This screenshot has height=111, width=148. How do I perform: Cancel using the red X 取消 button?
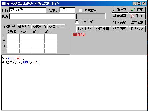tap(137, 16)
